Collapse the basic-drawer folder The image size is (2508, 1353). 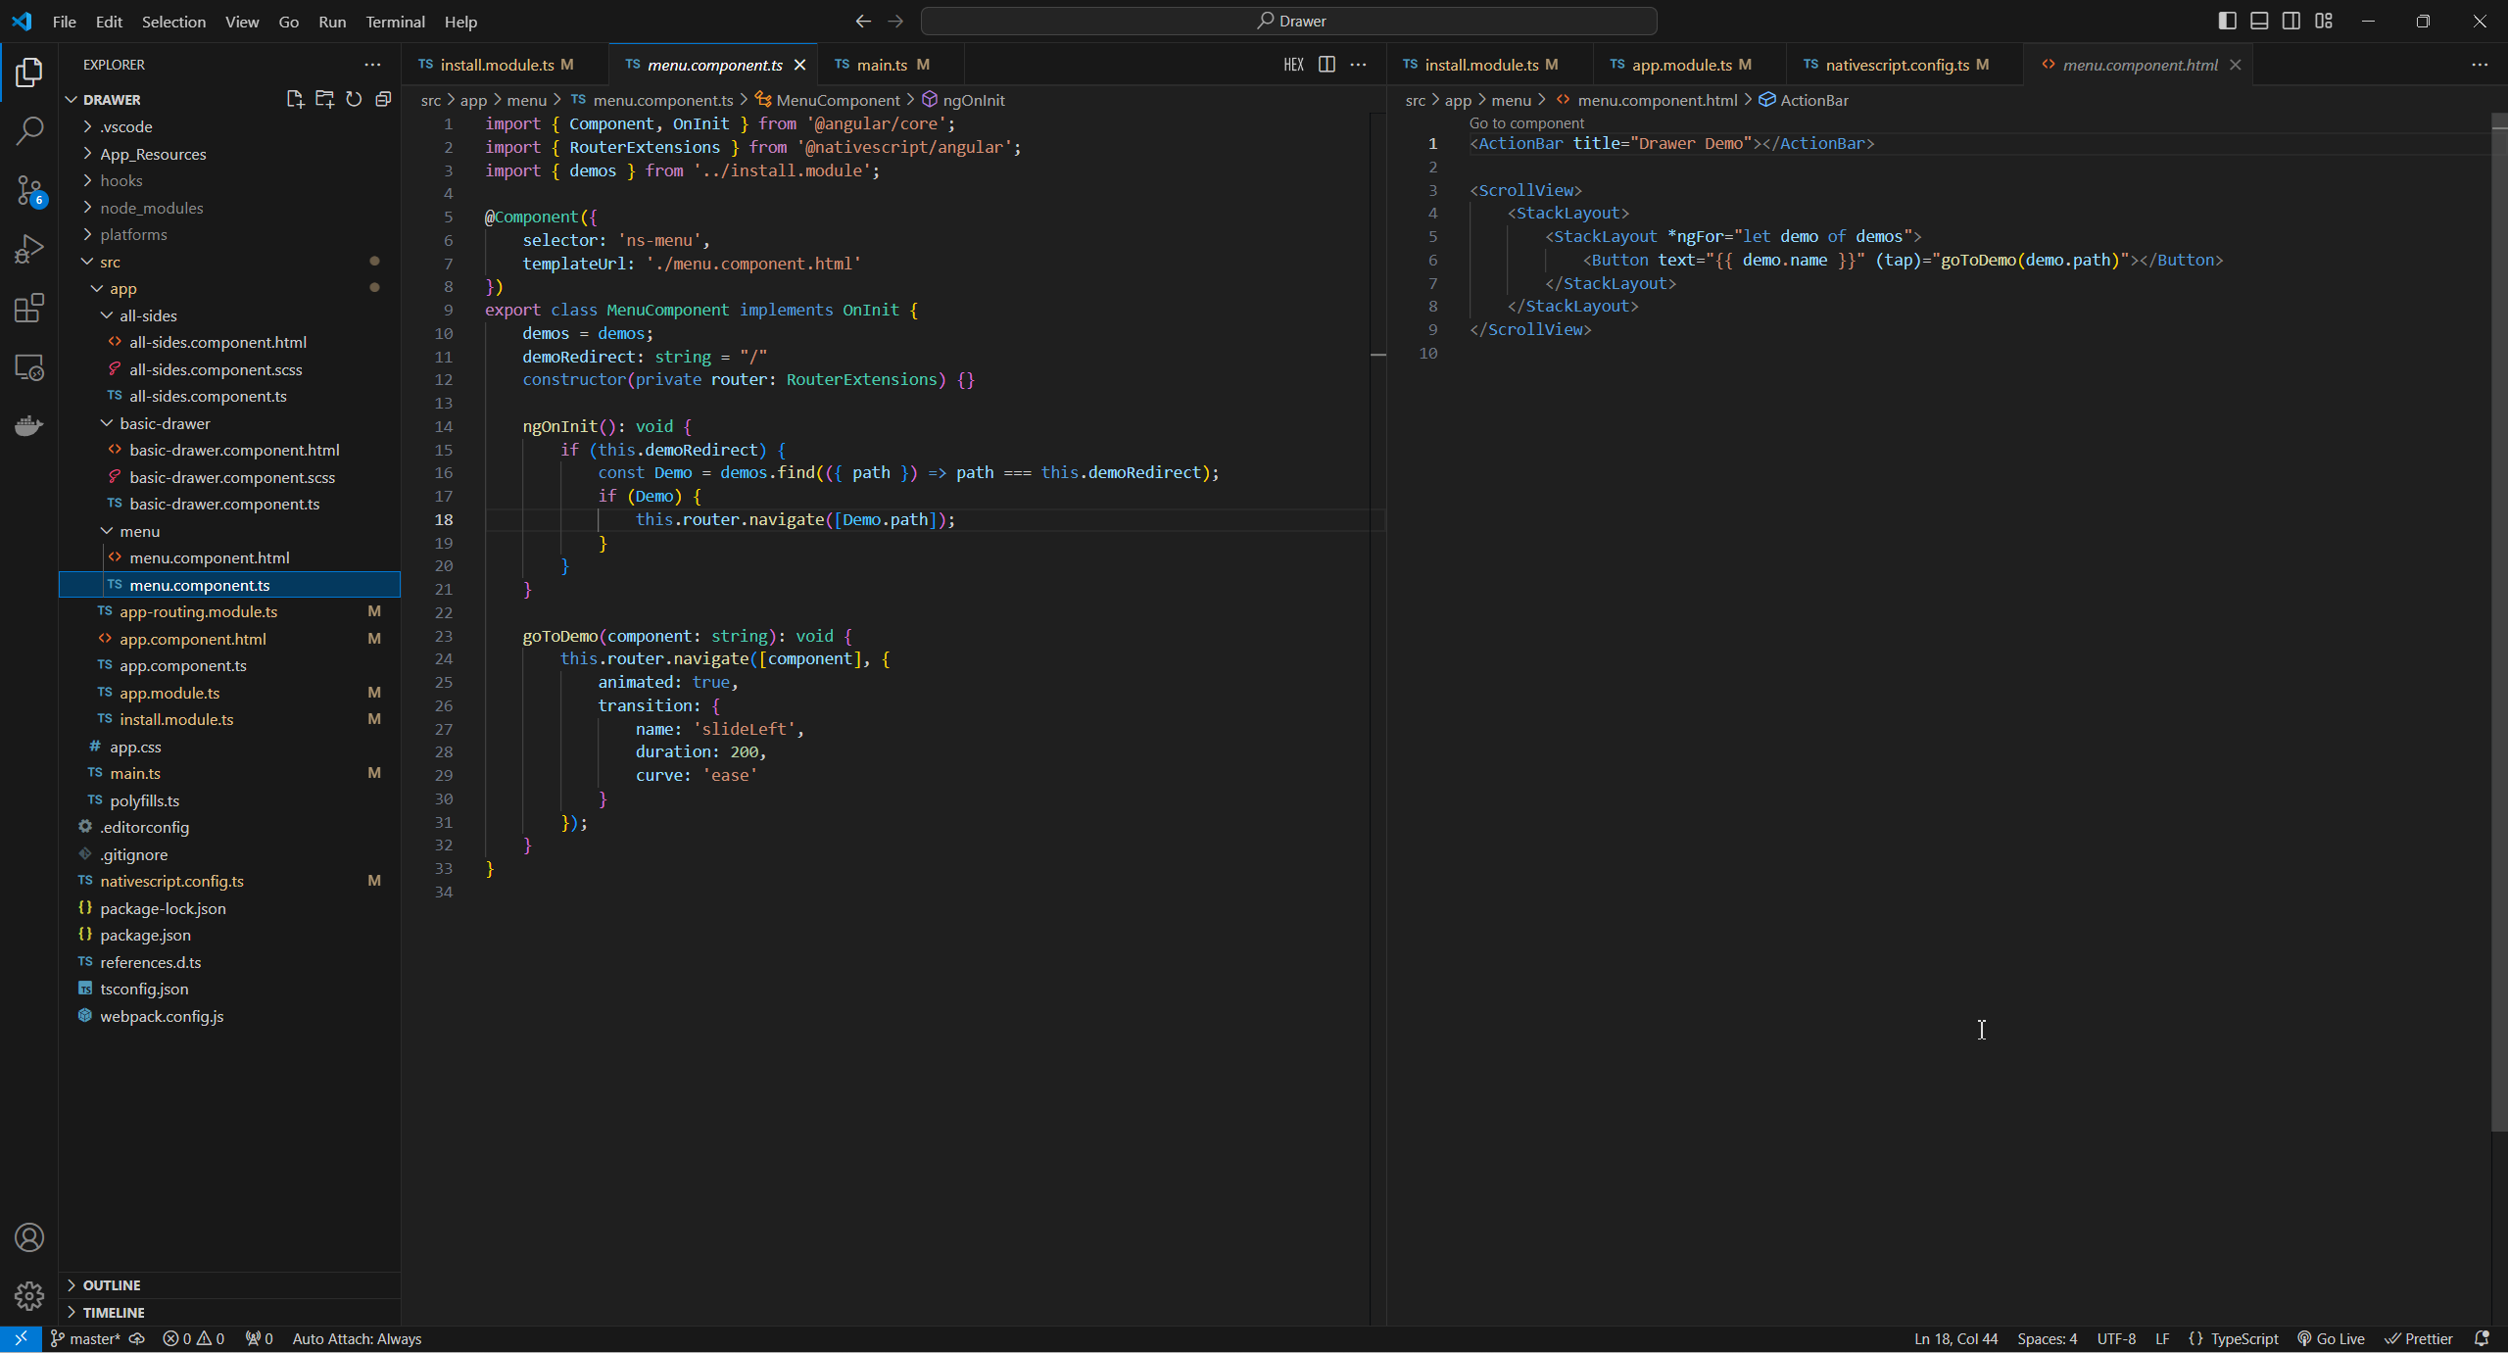click(108, 423)
